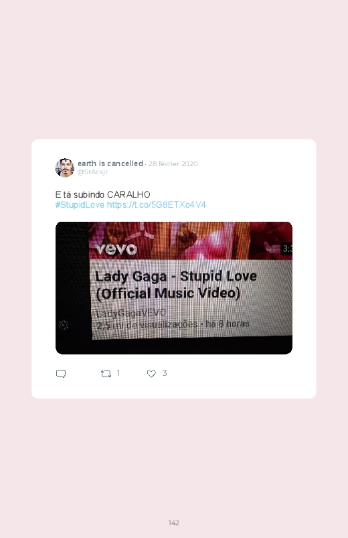
Task: Click the retweet count of 1
Action: coord(118,373)
